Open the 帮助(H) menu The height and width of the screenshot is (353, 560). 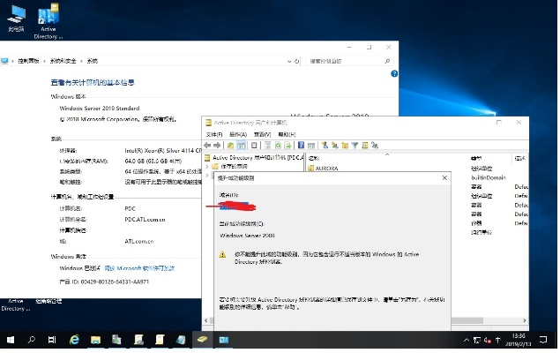pos(287,134)
